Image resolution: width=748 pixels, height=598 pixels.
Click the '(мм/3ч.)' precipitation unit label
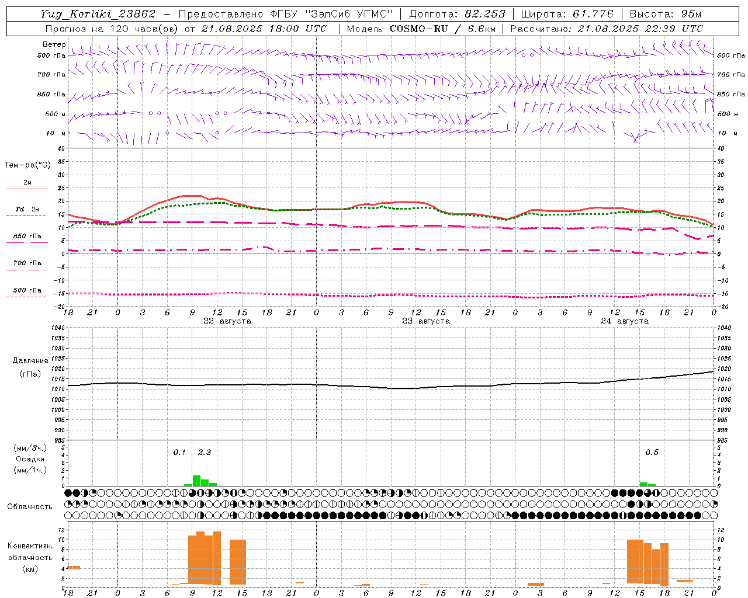tap(30, 448)
